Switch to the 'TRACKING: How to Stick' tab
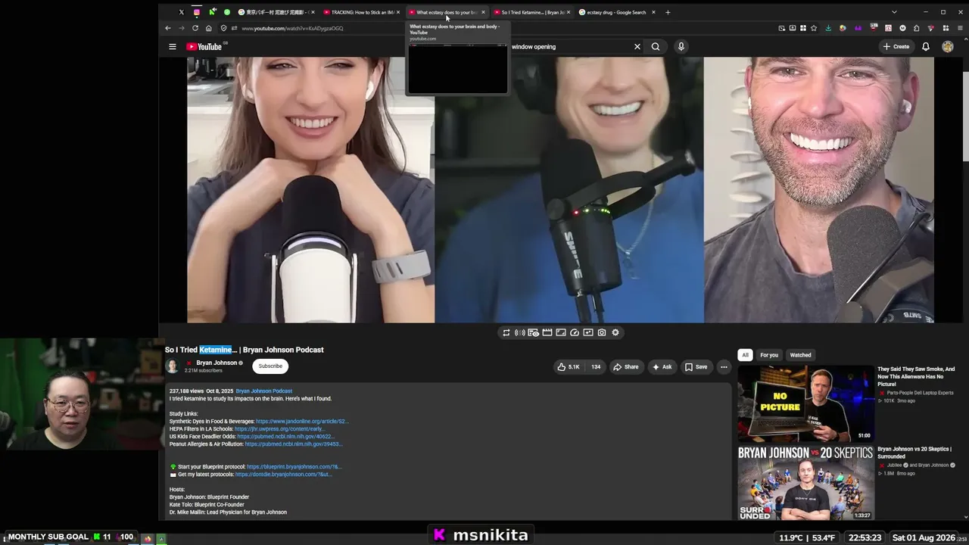 362,12
